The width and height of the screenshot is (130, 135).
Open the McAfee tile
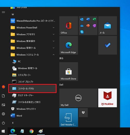pos(108,98)
